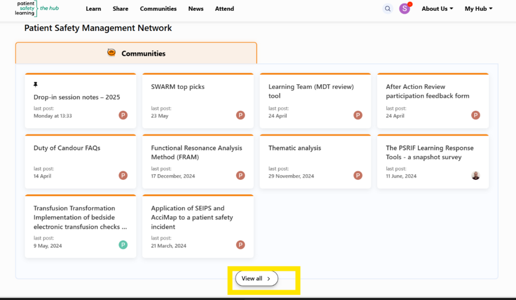Open the Attend menu
Viewport: 516px width, 300px height.
224,9
